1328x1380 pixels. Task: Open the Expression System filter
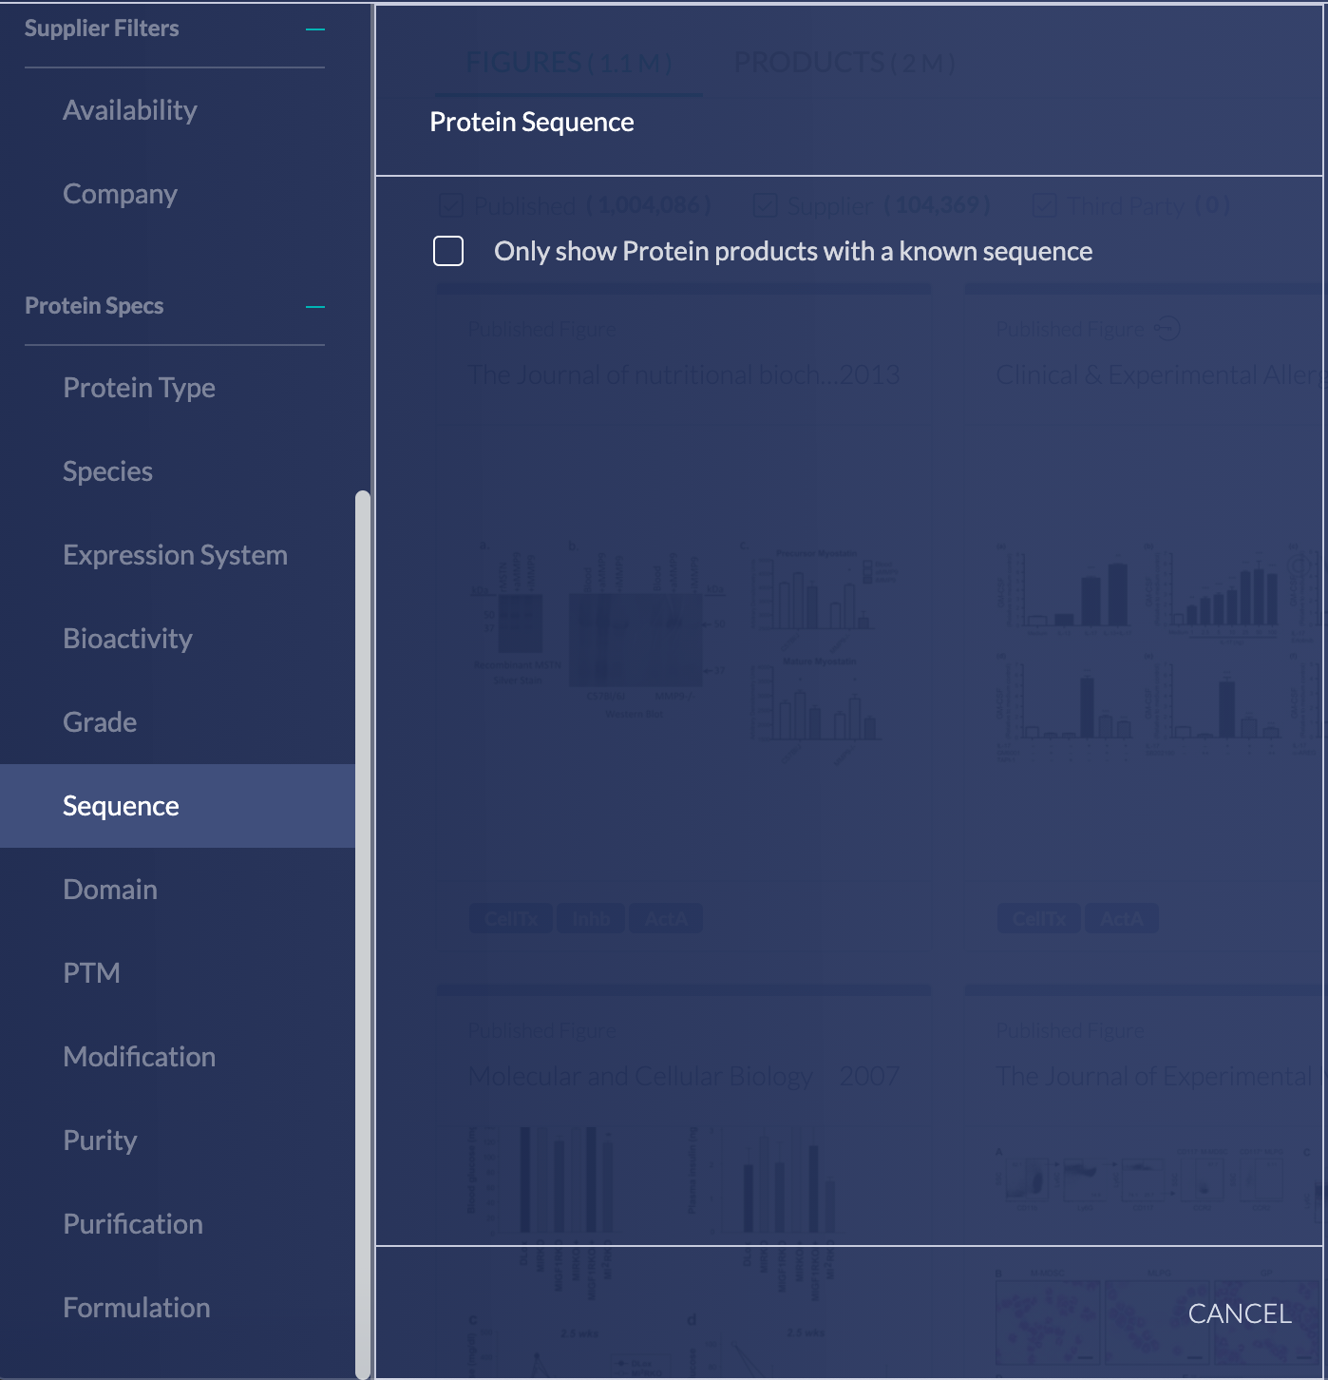[176, 555]
